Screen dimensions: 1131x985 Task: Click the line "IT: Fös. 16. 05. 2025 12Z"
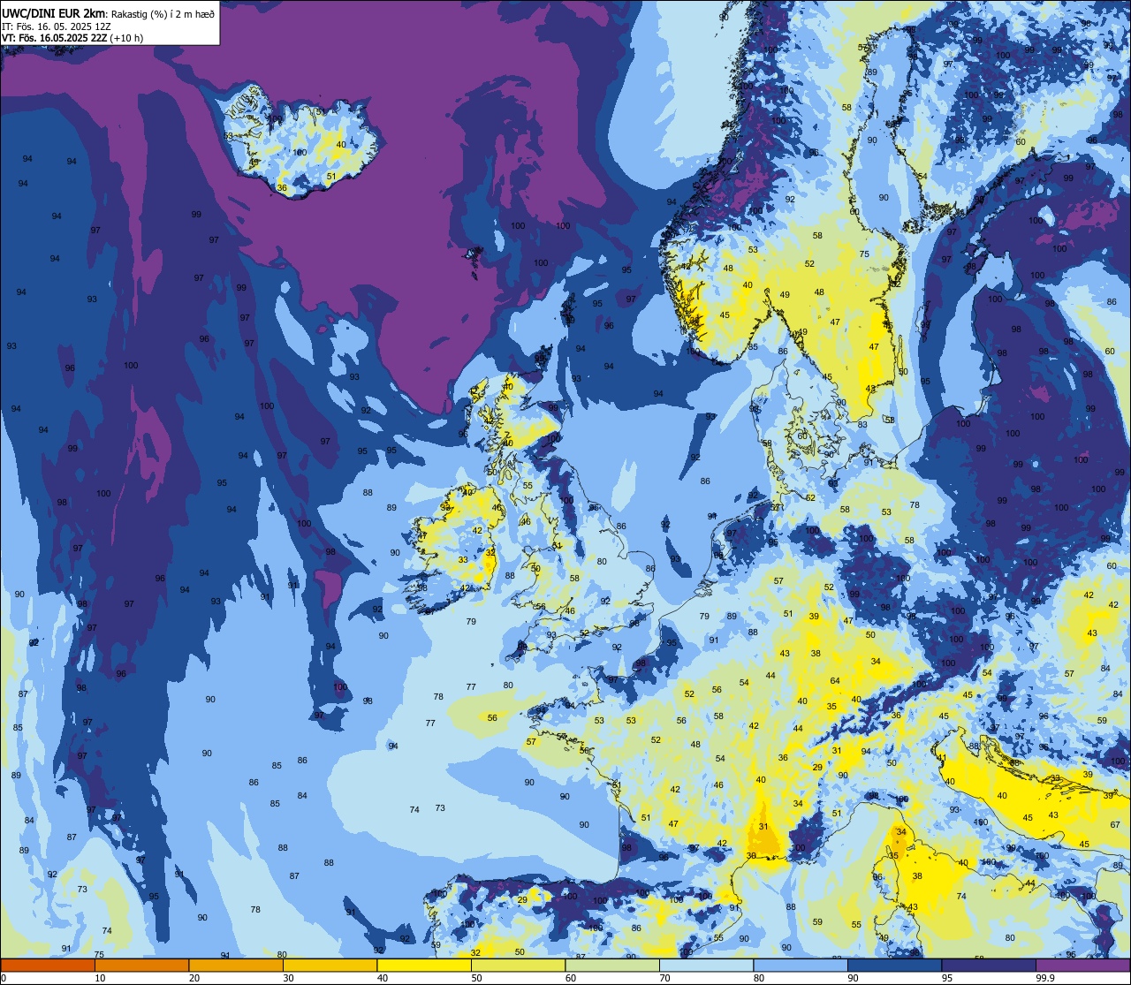pyautogui.click(x=56, y=27)
